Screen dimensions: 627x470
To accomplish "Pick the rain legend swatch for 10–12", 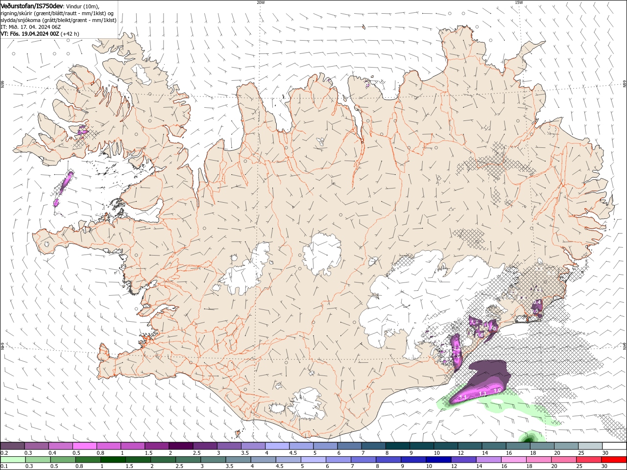I will [439, 460].
